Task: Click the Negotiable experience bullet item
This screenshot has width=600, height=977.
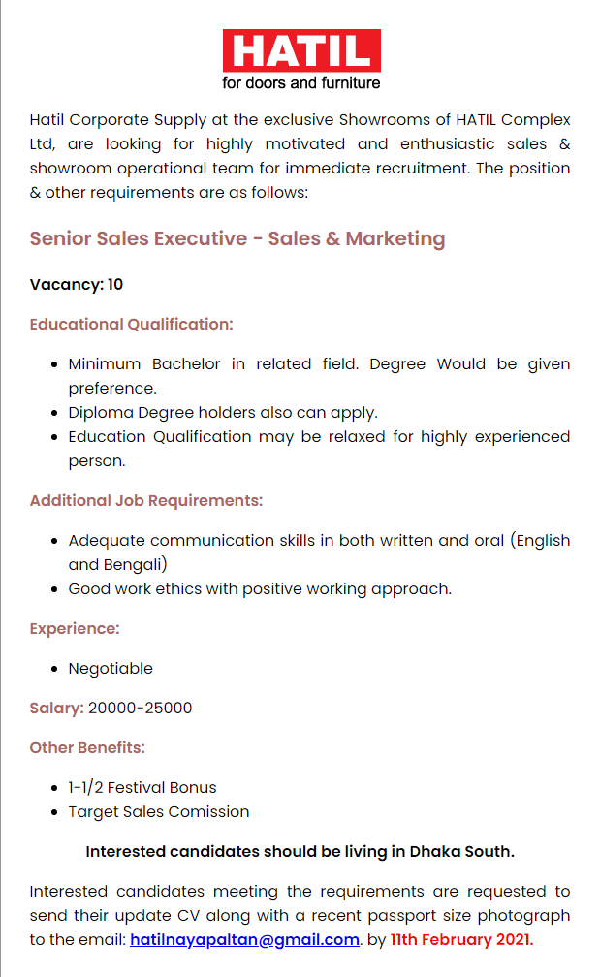Action: [x=111, y=669]
